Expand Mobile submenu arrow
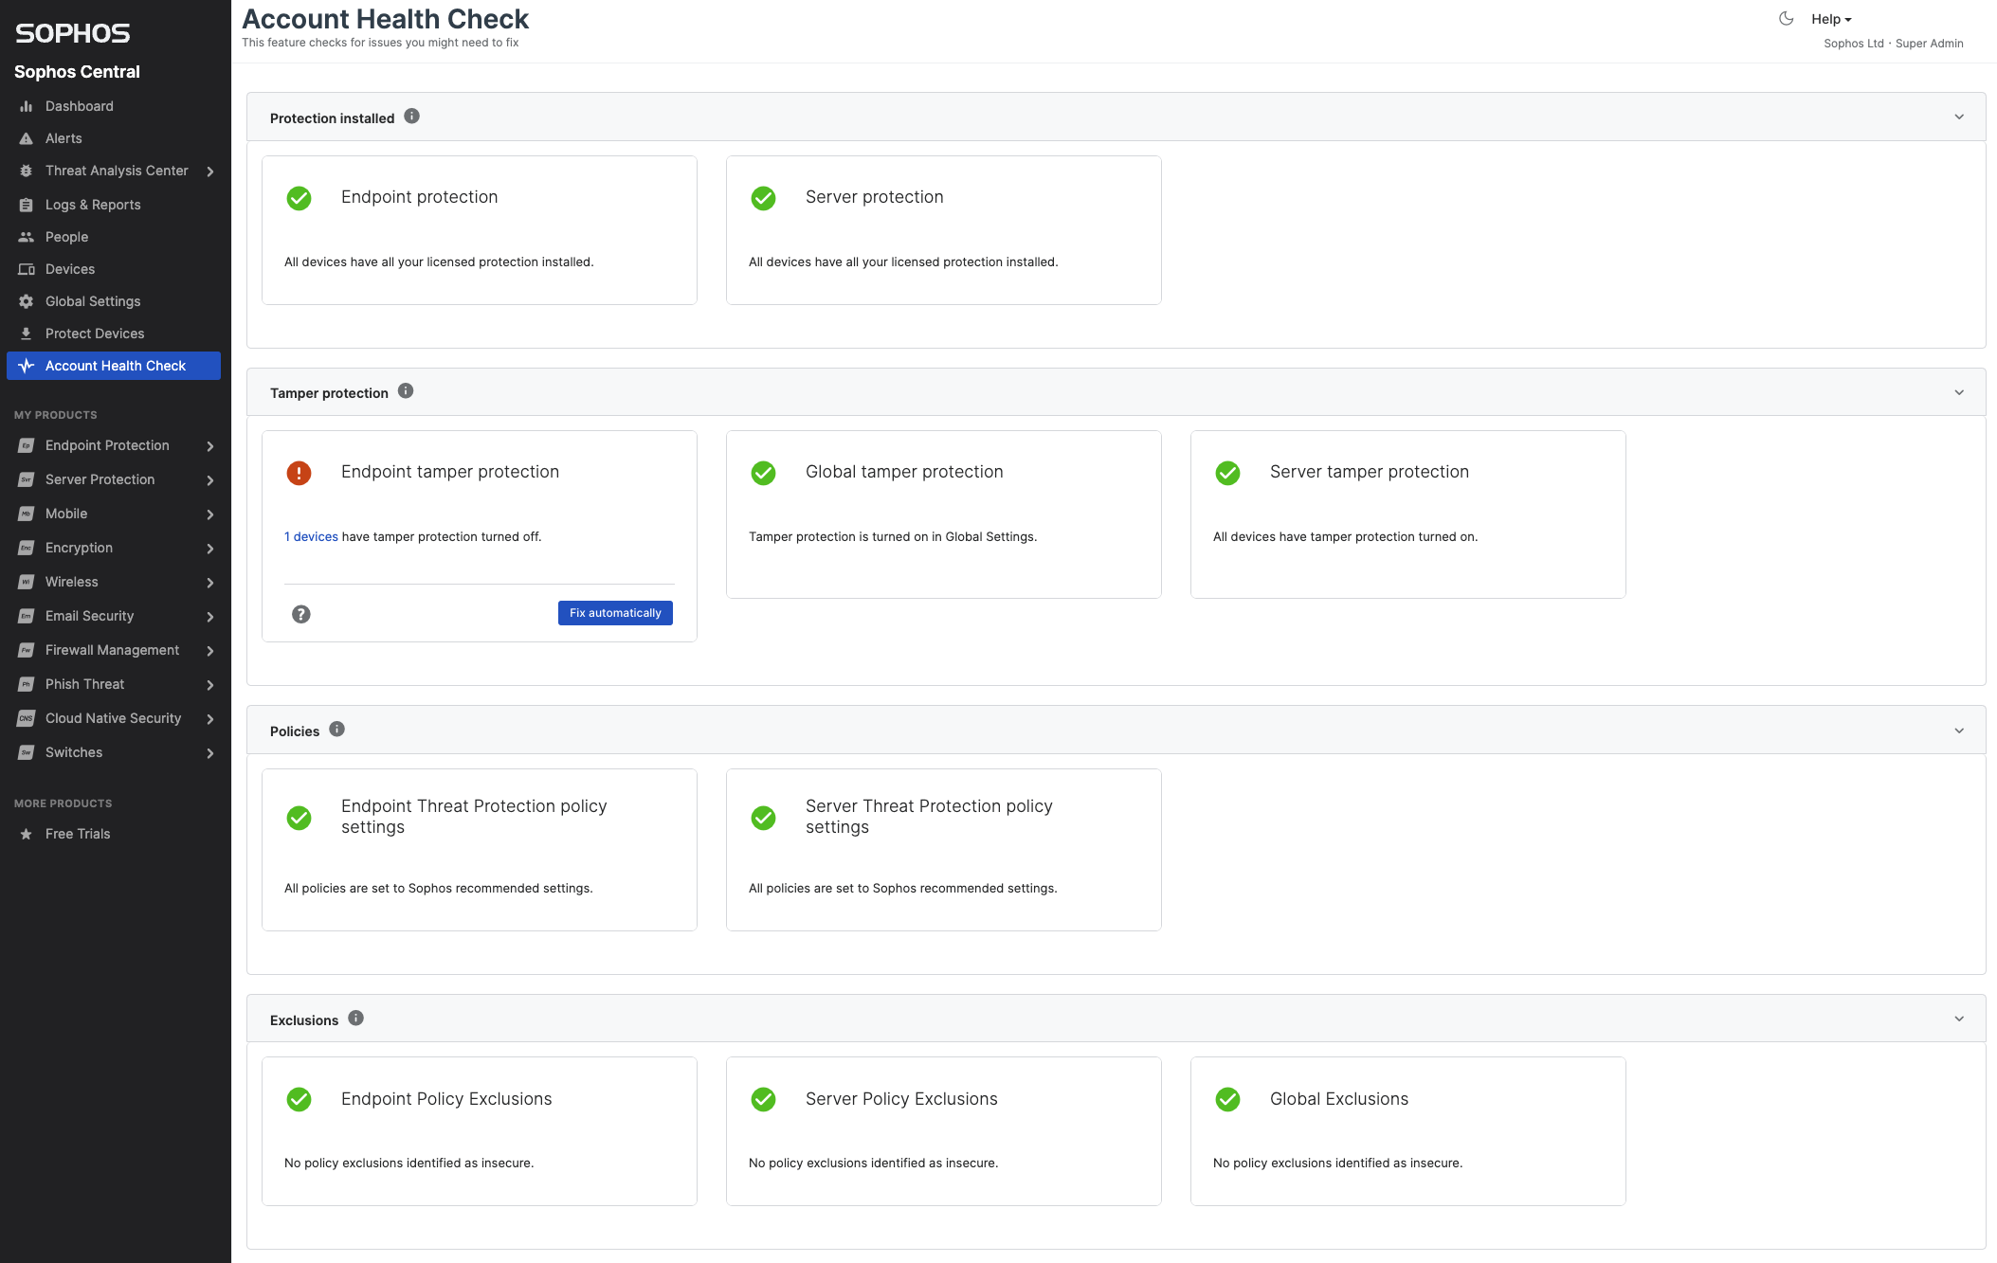1997x1263 pixels. (x=210, y=514)
